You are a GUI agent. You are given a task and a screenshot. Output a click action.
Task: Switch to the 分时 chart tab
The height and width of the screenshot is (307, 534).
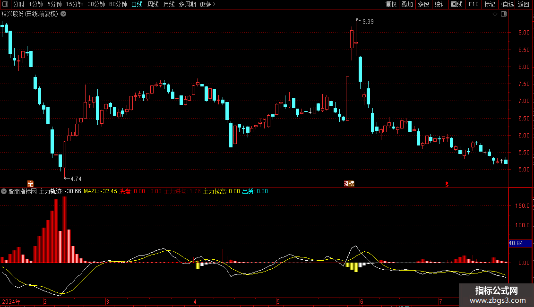click(19, 4)
